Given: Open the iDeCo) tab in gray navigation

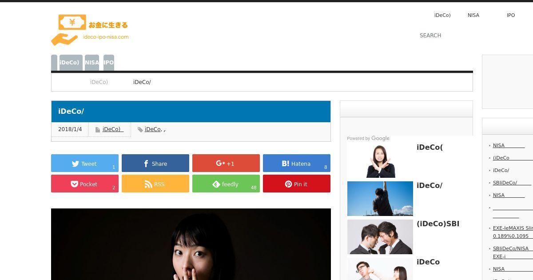Looking at the screenshot, I should (71, 63).
